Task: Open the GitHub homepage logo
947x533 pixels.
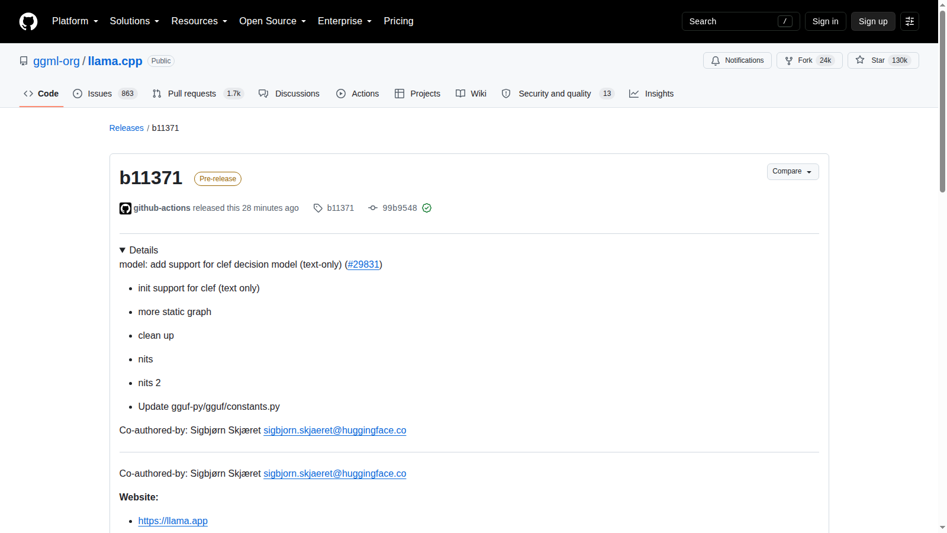Action: point(28,21)
